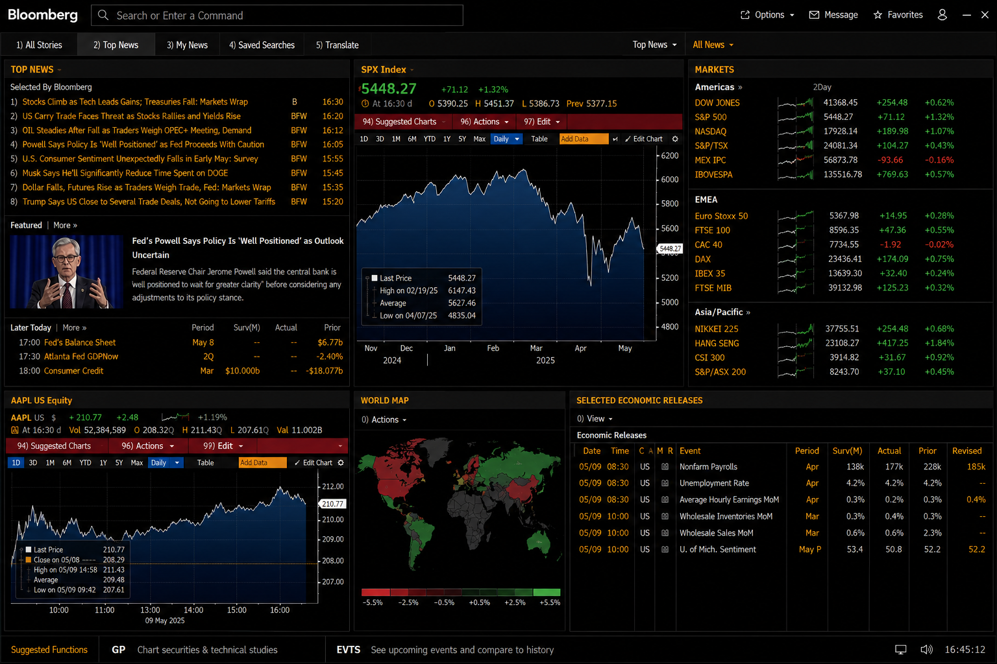Select 1D range on SPX chart
The image size is (997, 664).
pyautogui.click(x=364, y=139)
